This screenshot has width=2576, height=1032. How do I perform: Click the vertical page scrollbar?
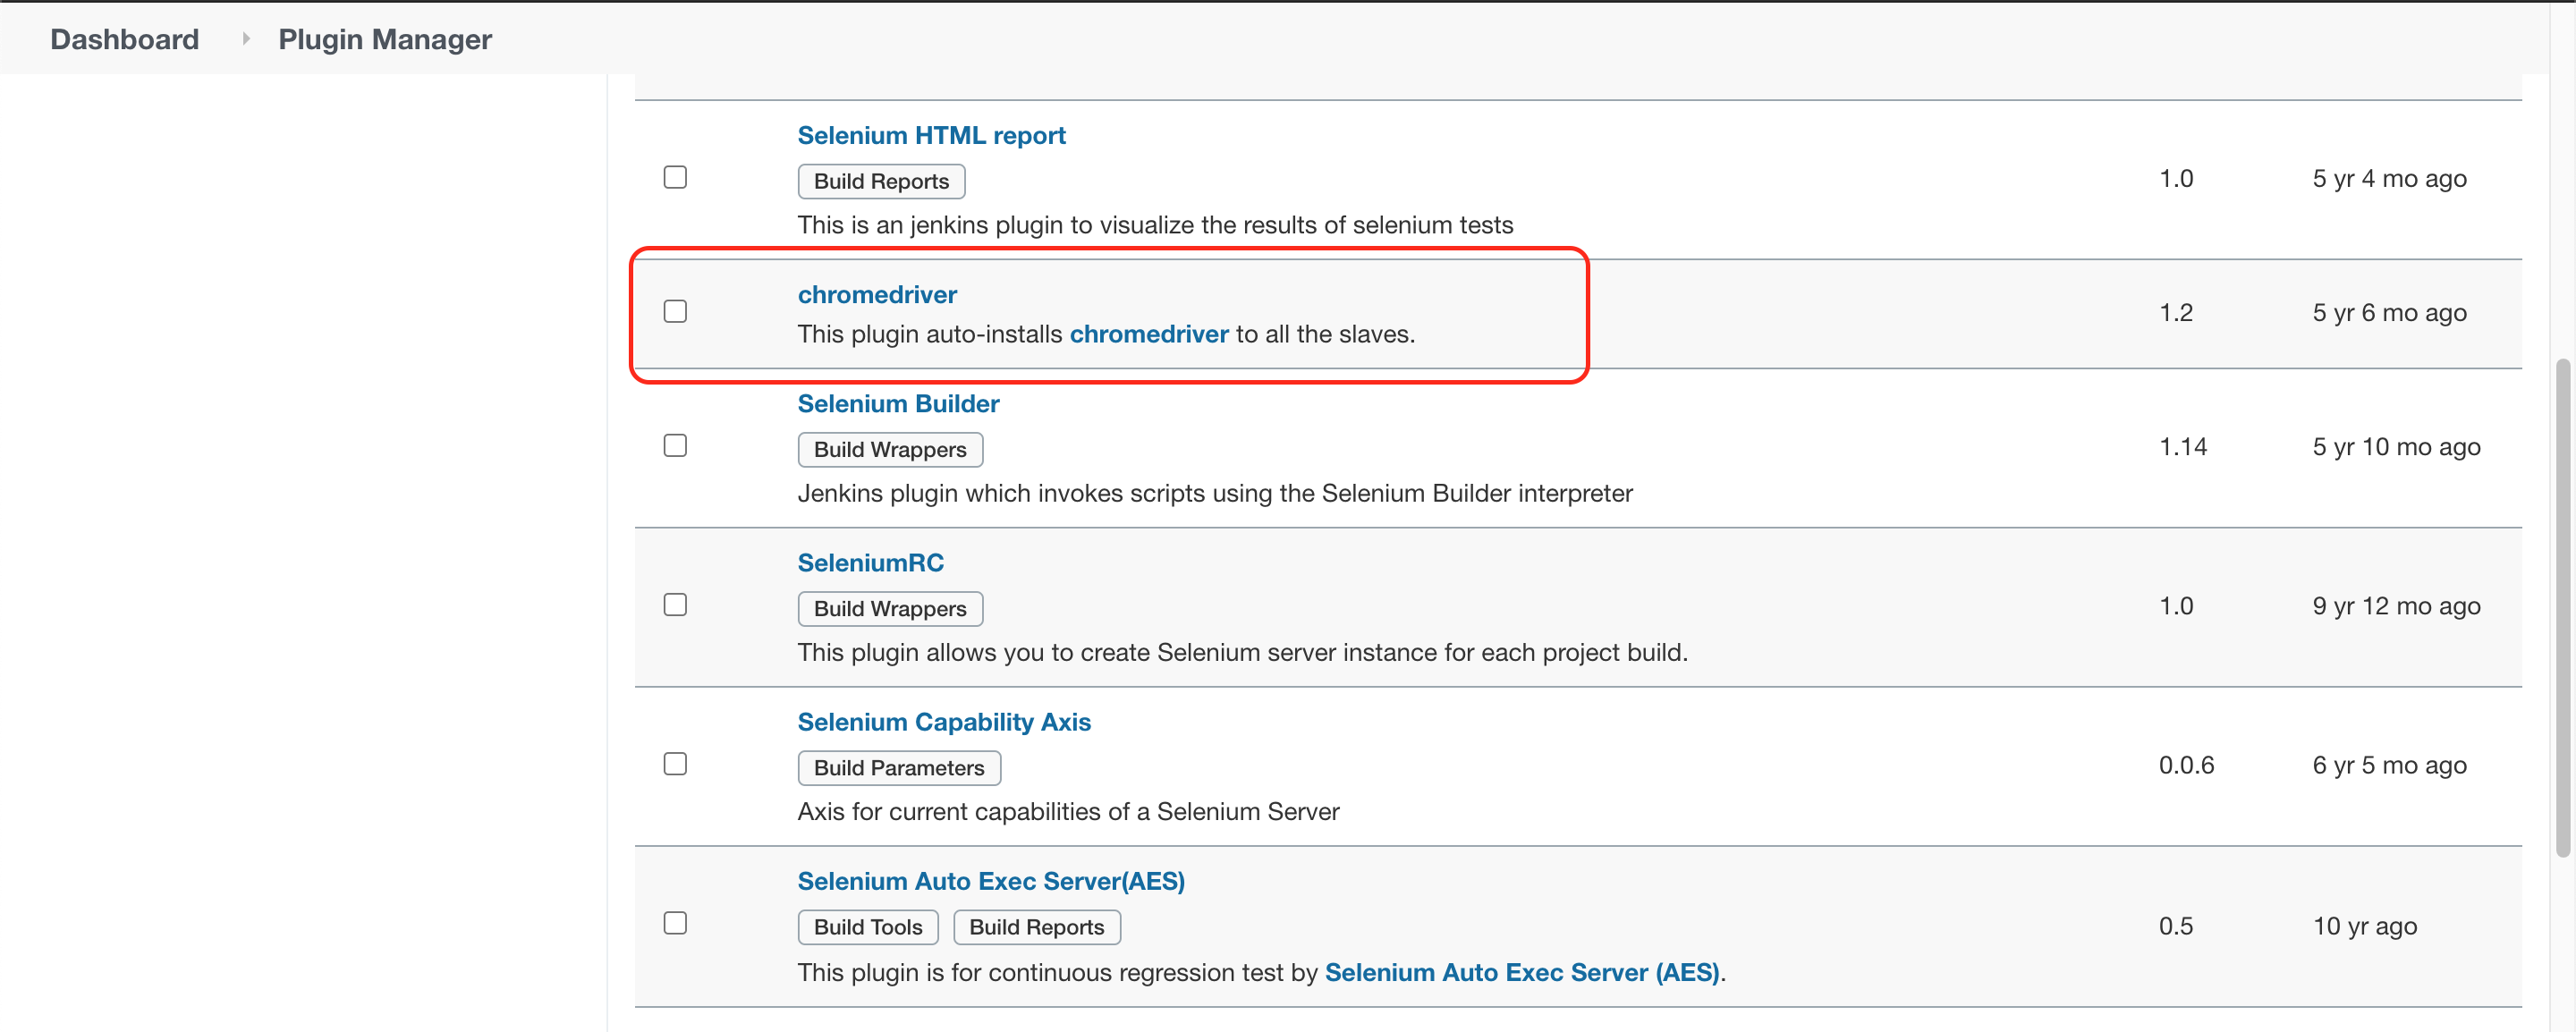pos(2562,607)
